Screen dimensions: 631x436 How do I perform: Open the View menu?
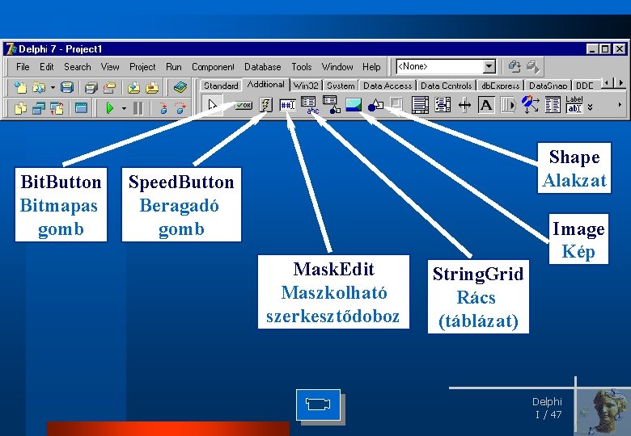point(110,67)
